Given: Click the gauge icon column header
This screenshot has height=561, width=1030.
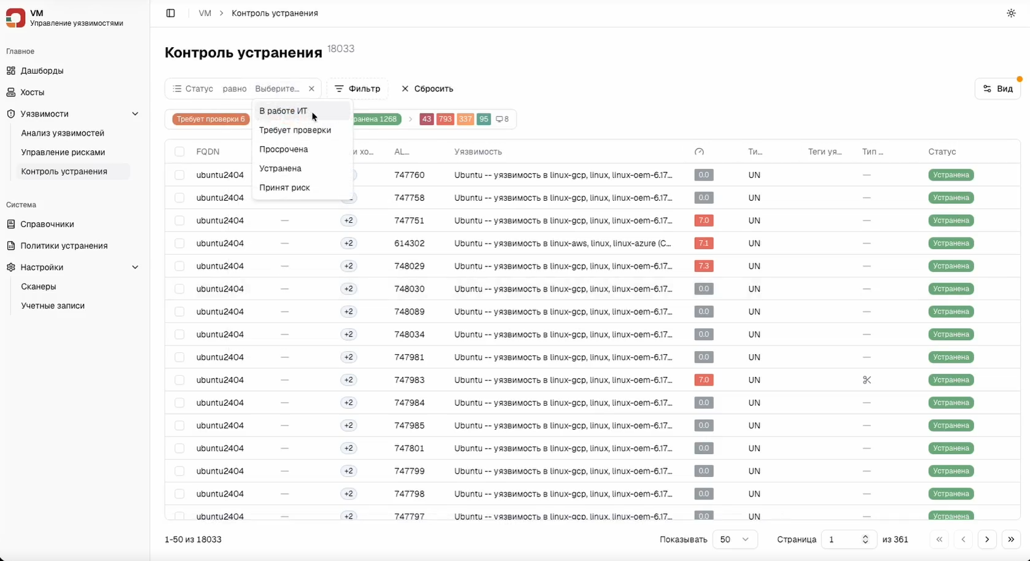Looking at the screenshot, I should 699,152.
